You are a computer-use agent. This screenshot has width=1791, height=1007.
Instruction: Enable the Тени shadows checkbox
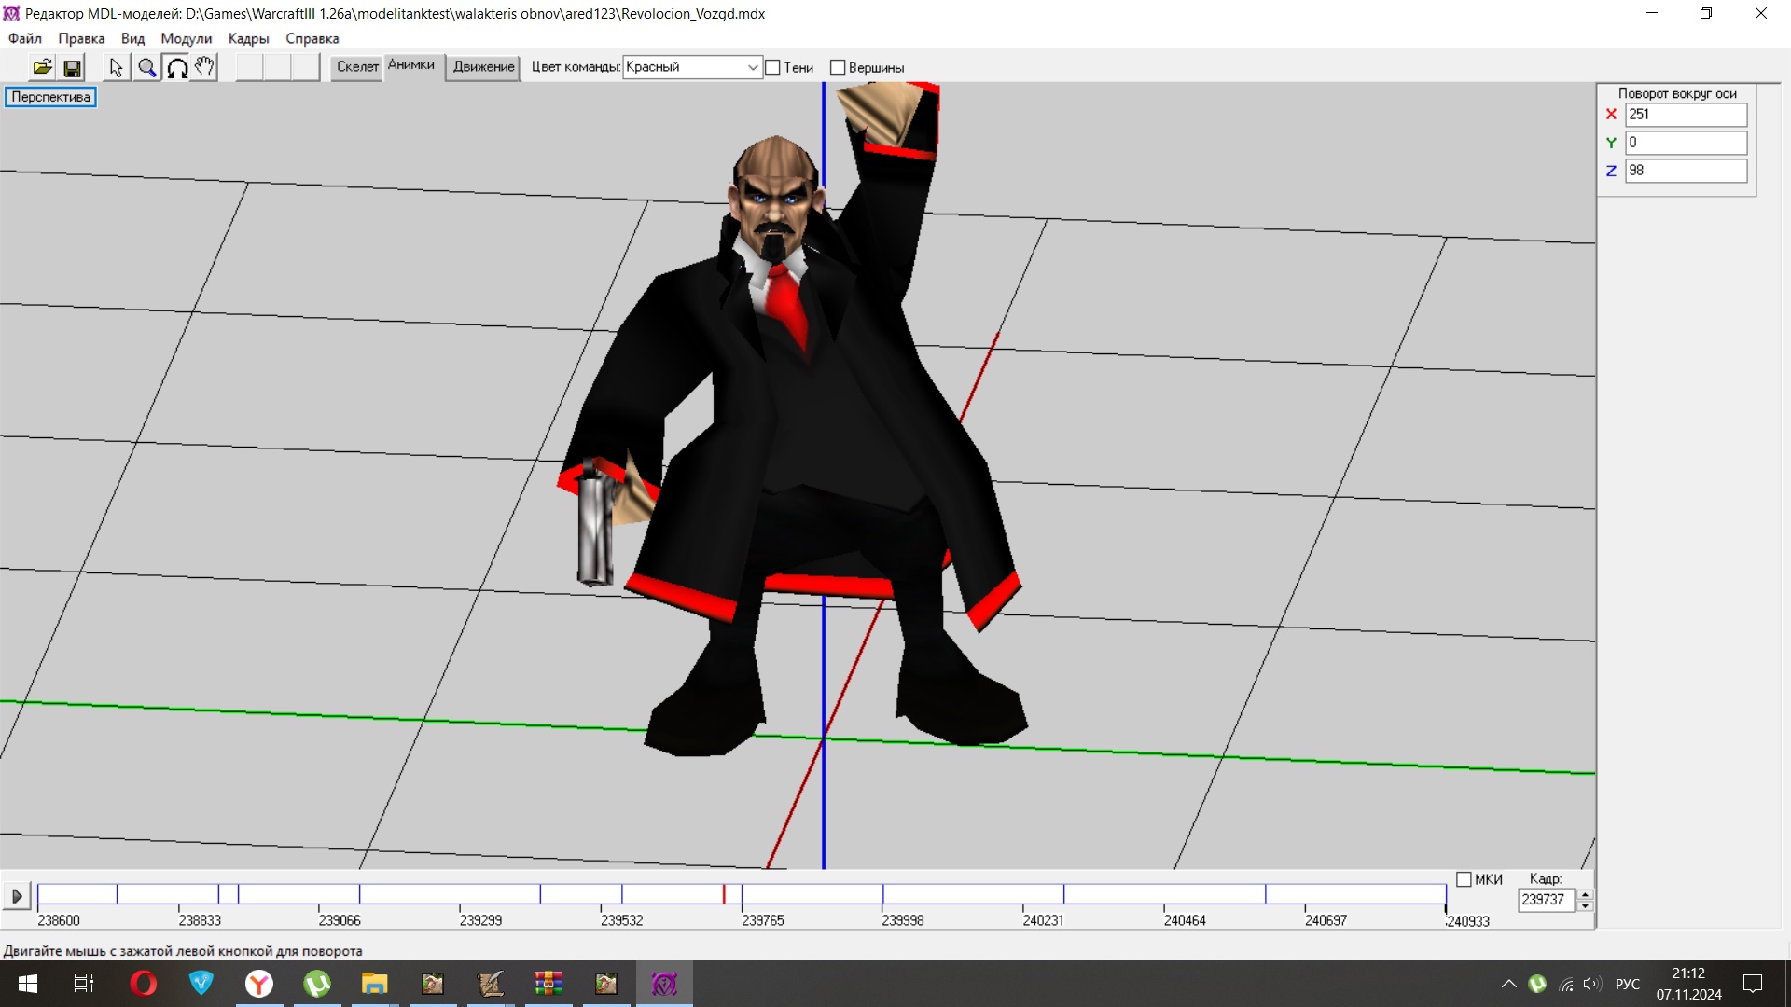pyautogui.click(x=773, y=67)
